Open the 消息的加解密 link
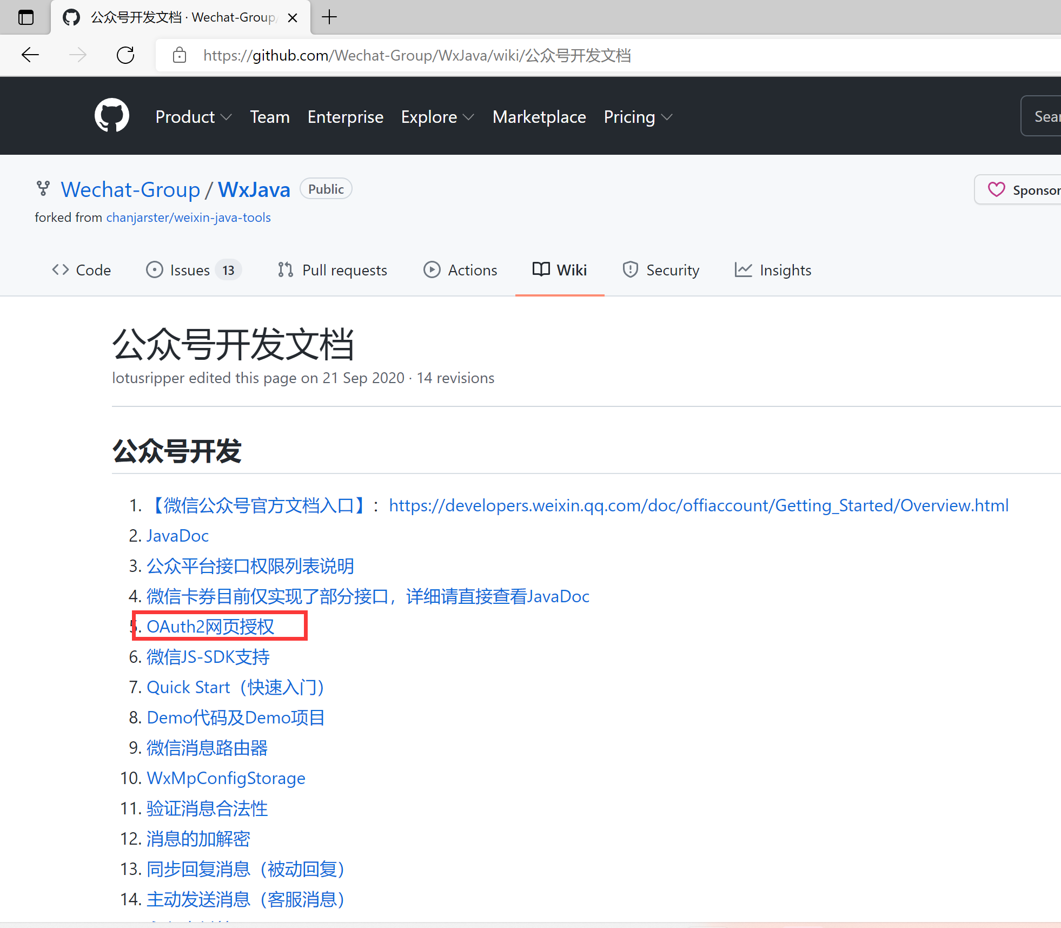 click(x=198, y=839)
